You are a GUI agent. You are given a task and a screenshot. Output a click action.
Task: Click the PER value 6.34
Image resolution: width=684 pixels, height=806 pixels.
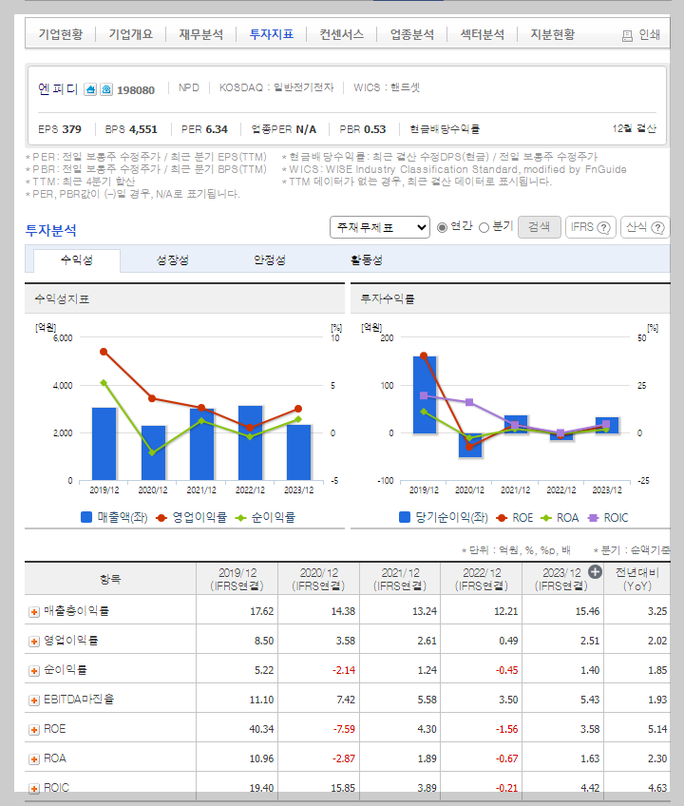pyautogui.click(x=216, y=129)
